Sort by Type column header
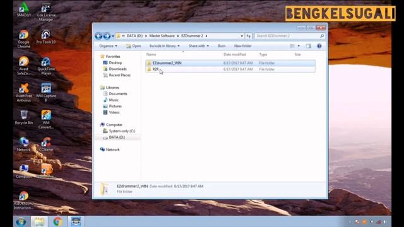404x227 pixels. point(263,55)
